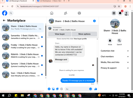Open emoji picker in message box
Viewport: 133px width, 98px height.
[x=90, y=89]
